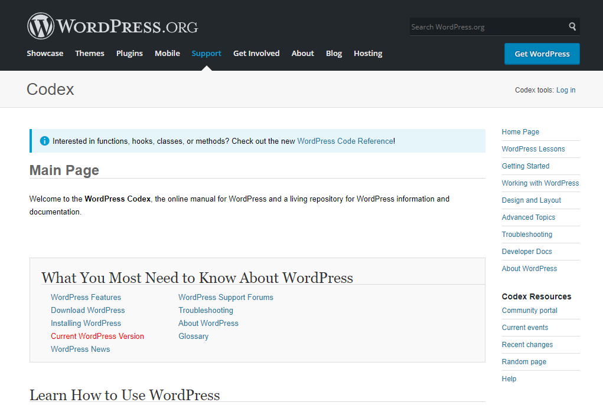Click the Main Page heading
This screenshot has height=409, width=603.
point(64,170)
